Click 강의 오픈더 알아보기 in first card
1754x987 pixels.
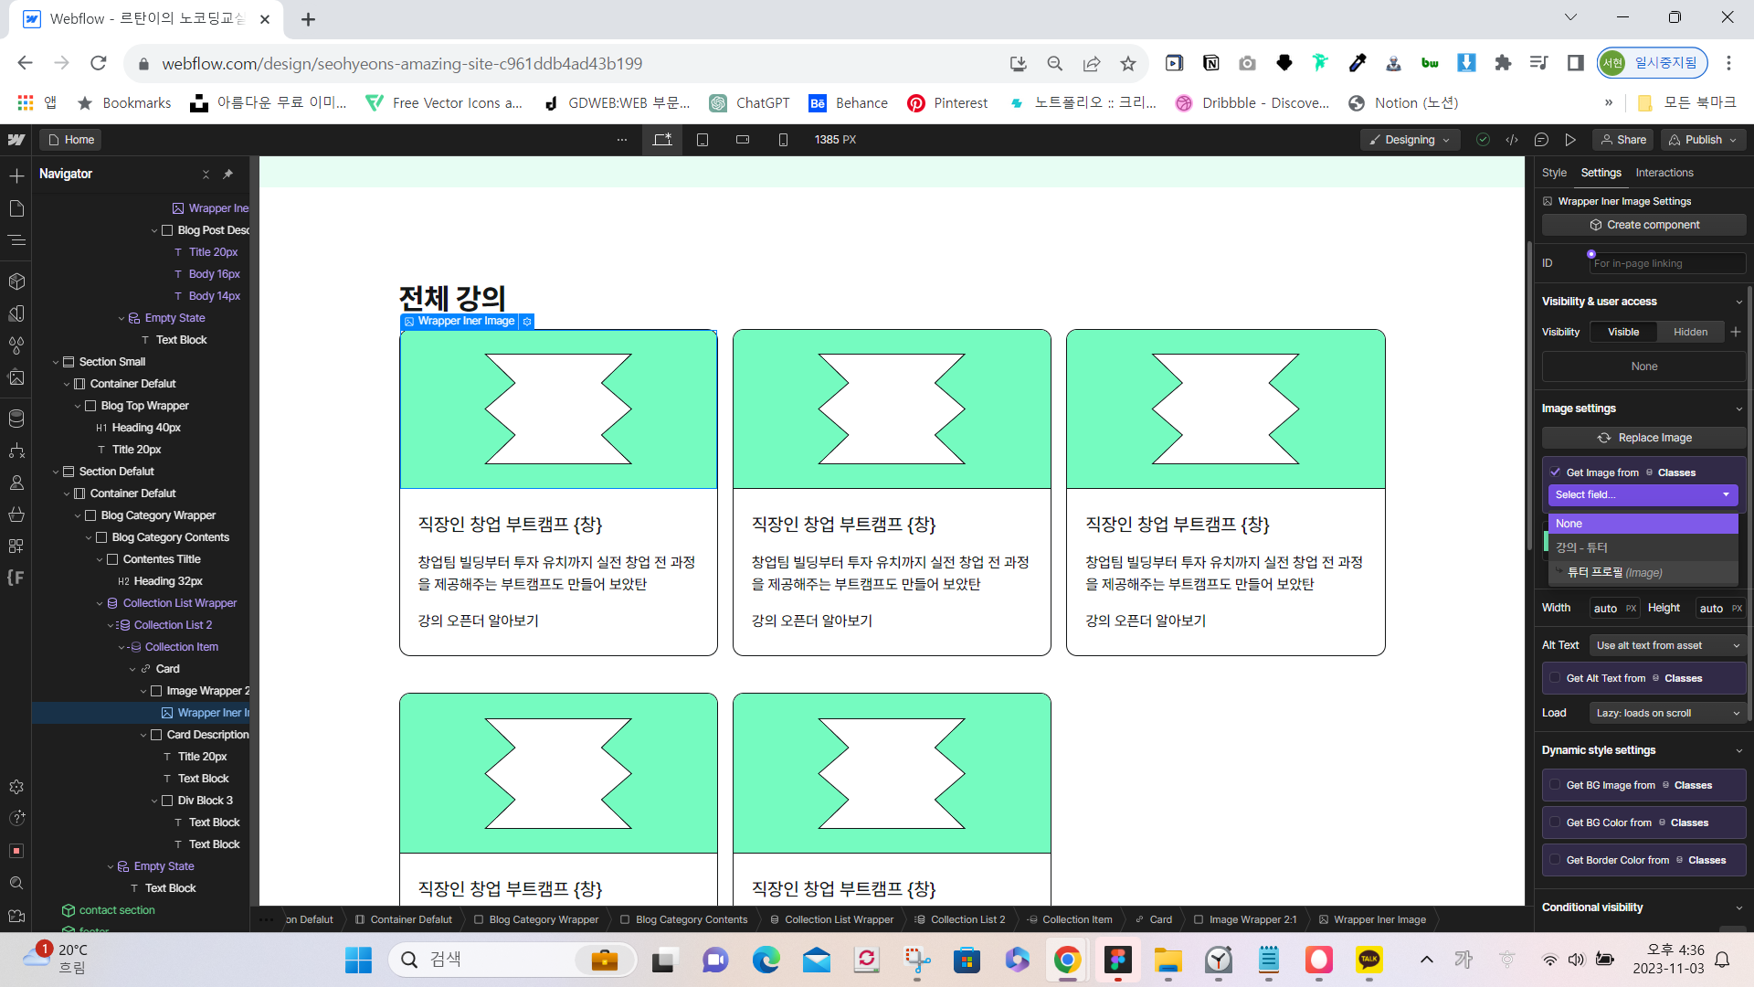[478, 621]
